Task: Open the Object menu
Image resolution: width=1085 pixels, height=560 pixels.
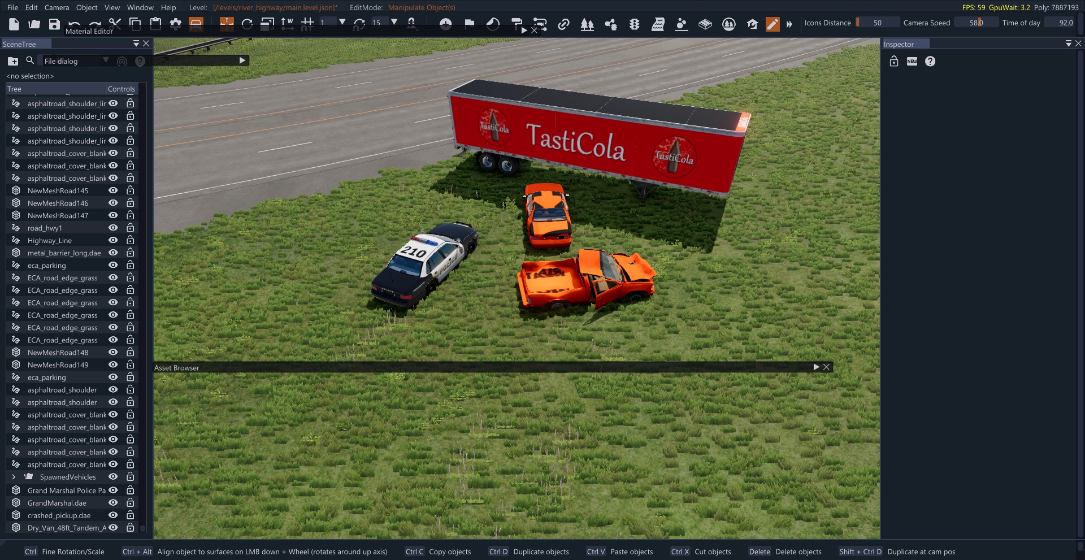Action: [86, 7]
